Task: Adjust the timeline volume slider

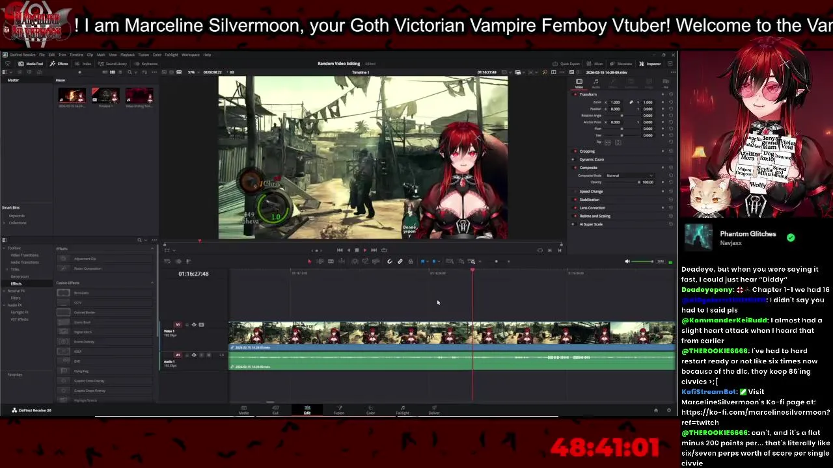Action: click(x=642, y=261)
